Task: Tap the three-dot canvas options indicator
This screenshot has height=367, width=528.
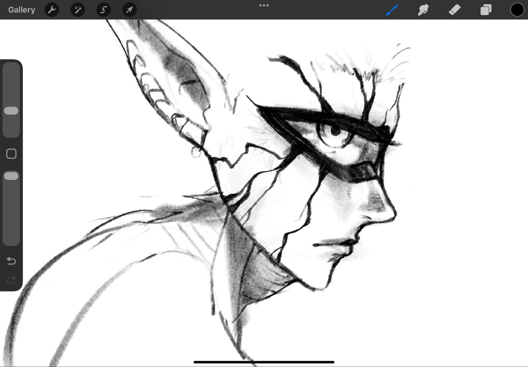Action: click(x=264, y=6)
